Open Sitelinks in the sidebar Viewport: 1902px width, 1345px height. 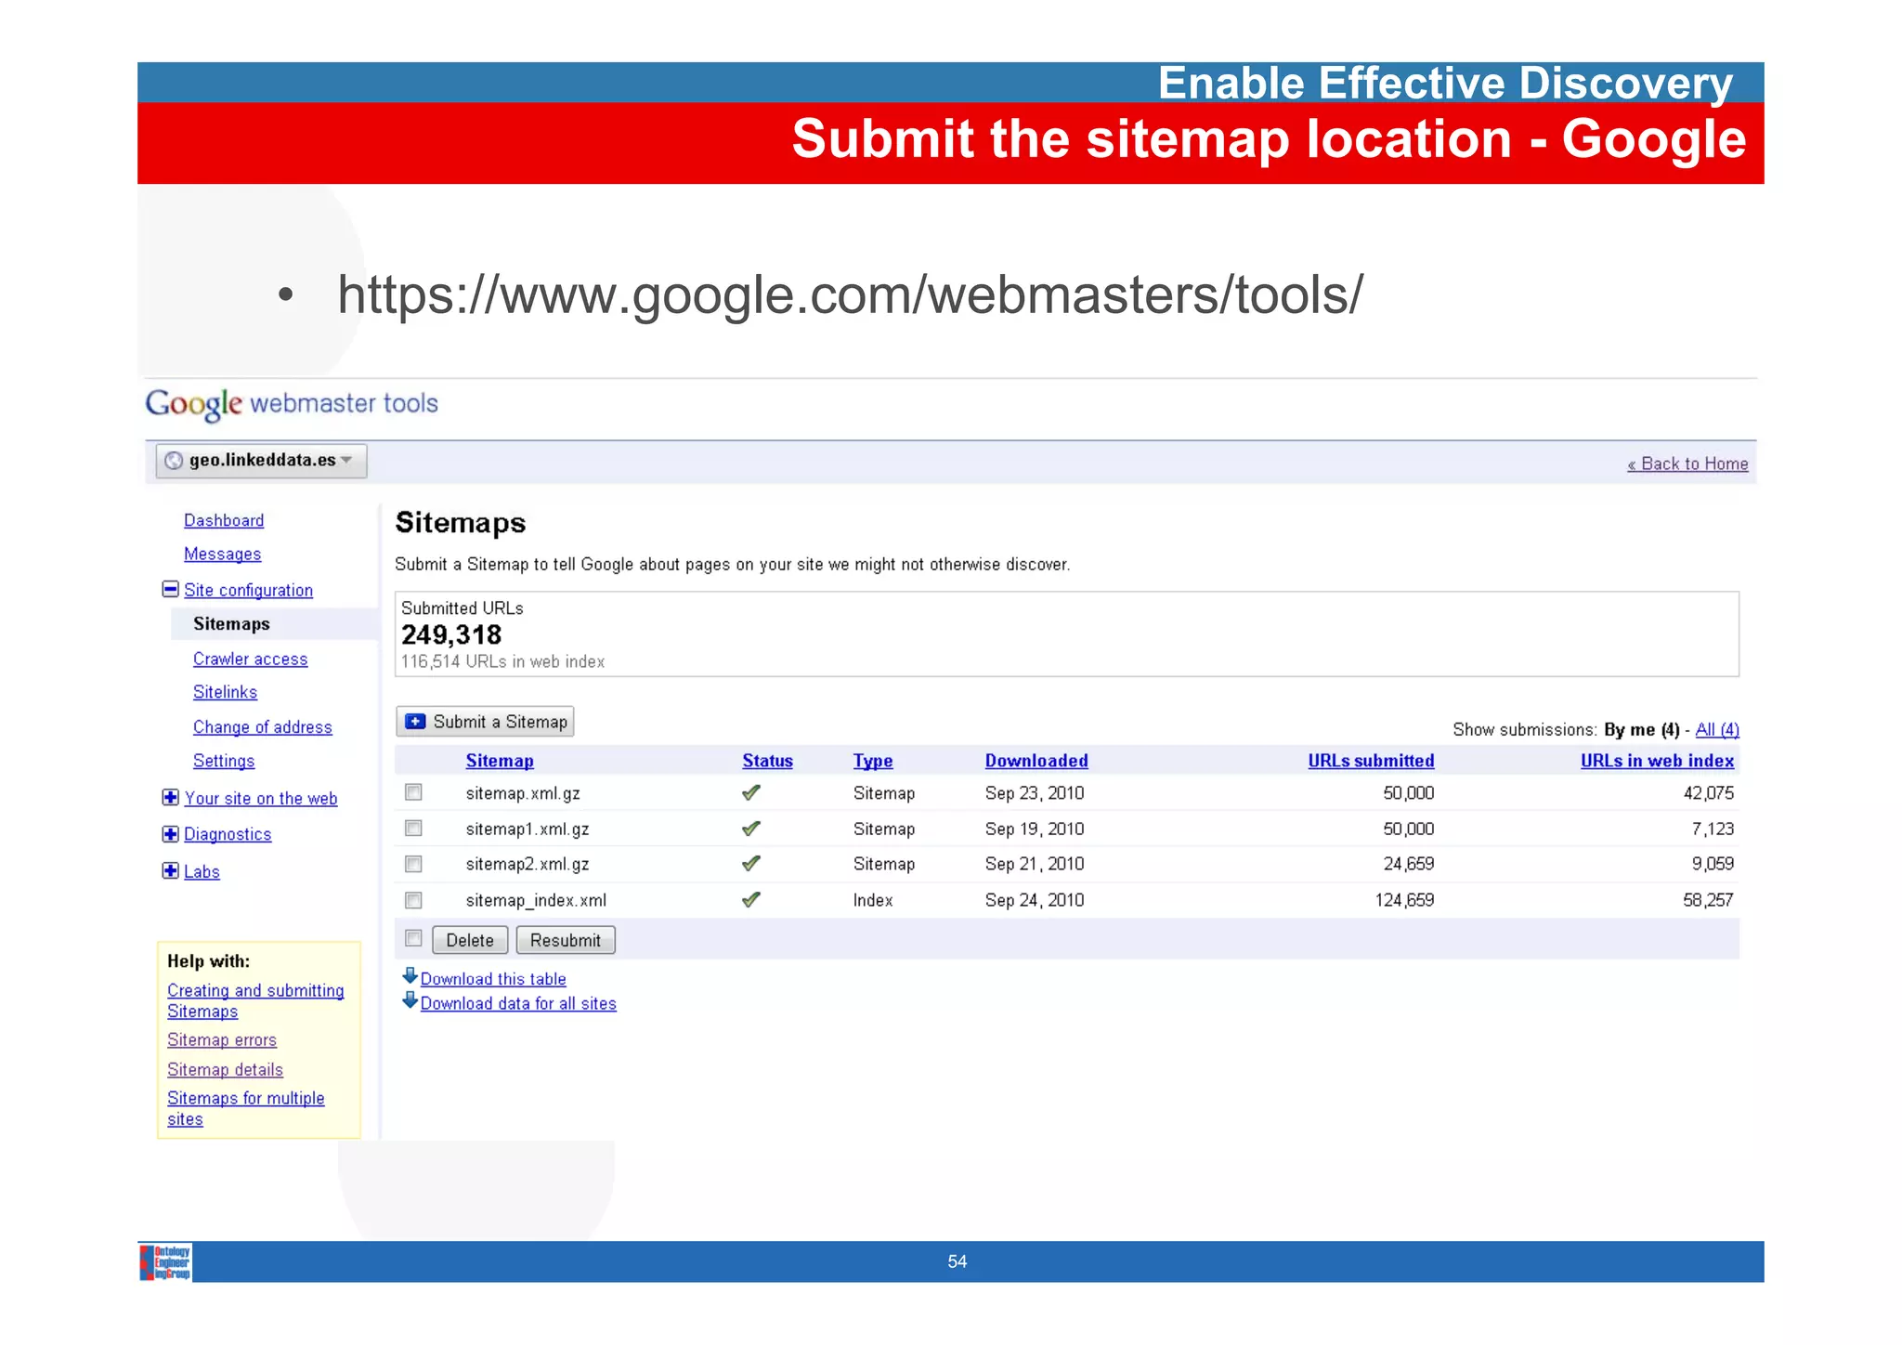(226, 693)
